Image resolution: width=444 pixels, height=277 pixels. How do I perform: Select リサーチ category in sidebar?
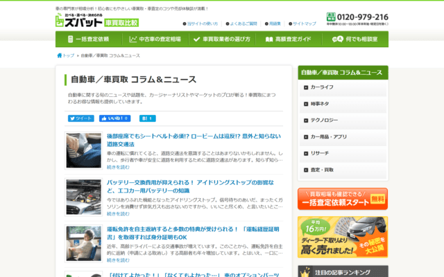[x=343, y=154]
